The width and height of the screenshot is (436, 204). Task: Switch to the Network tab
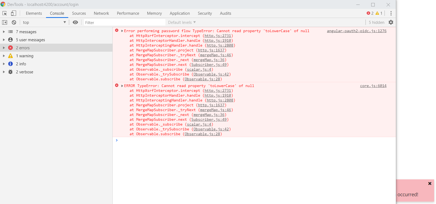tap(101, 13)
